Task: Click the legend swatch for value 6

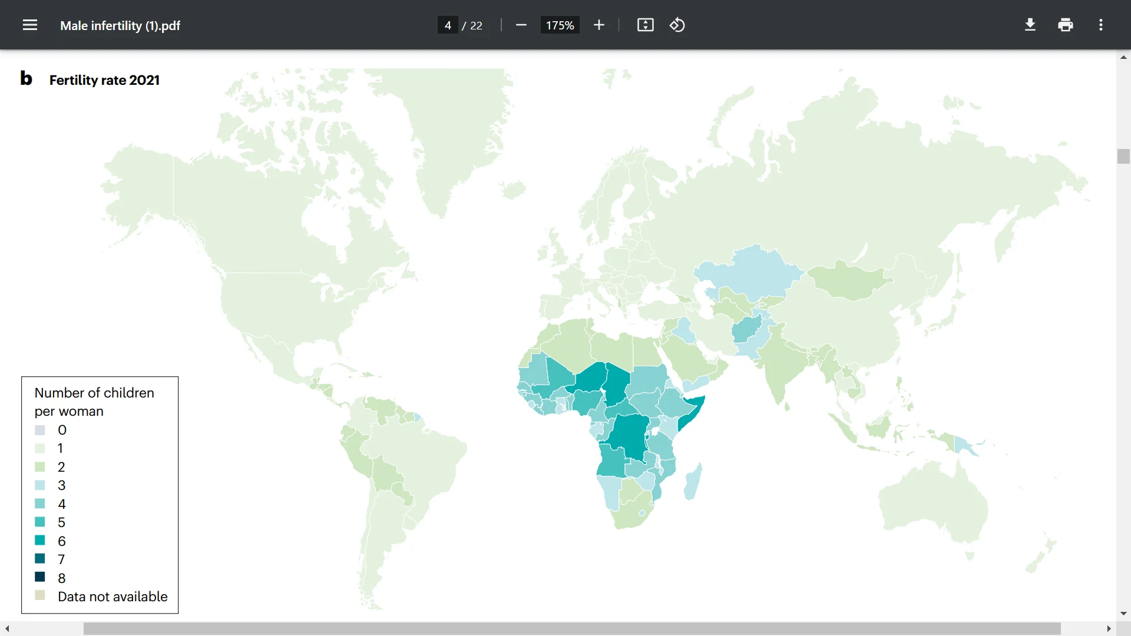Action: (40, 540)
